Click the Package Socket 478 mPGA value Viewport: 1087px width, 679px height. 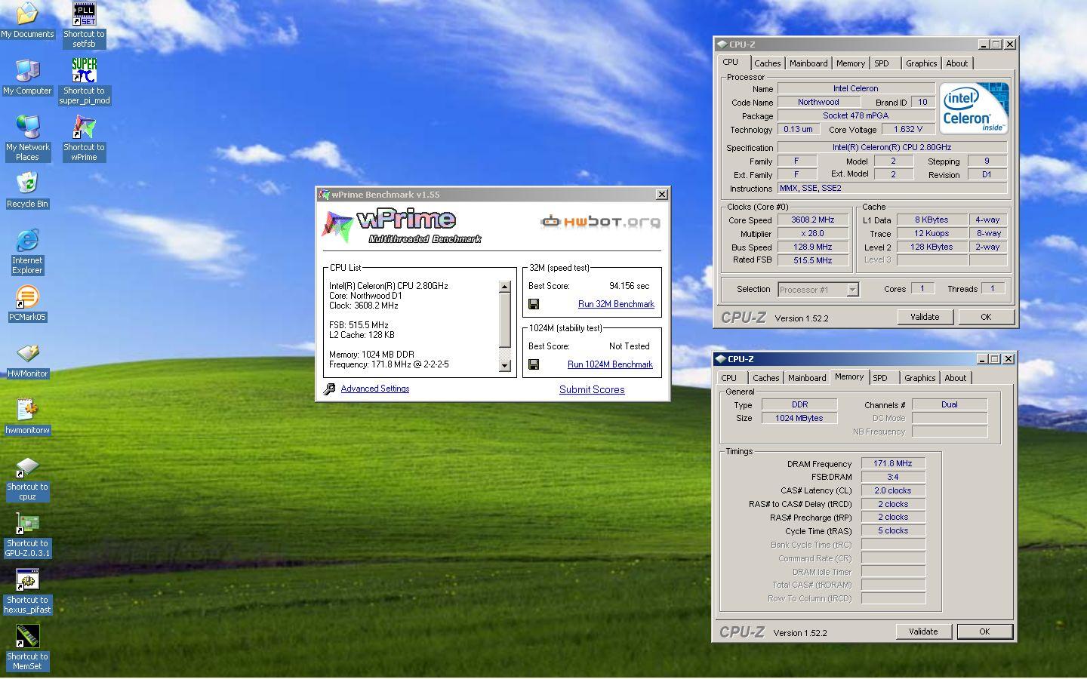tap(856, 116)
